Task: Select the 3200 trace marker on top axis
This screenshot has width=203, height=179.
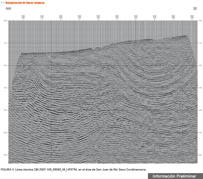Action: [x=136, y=16]
